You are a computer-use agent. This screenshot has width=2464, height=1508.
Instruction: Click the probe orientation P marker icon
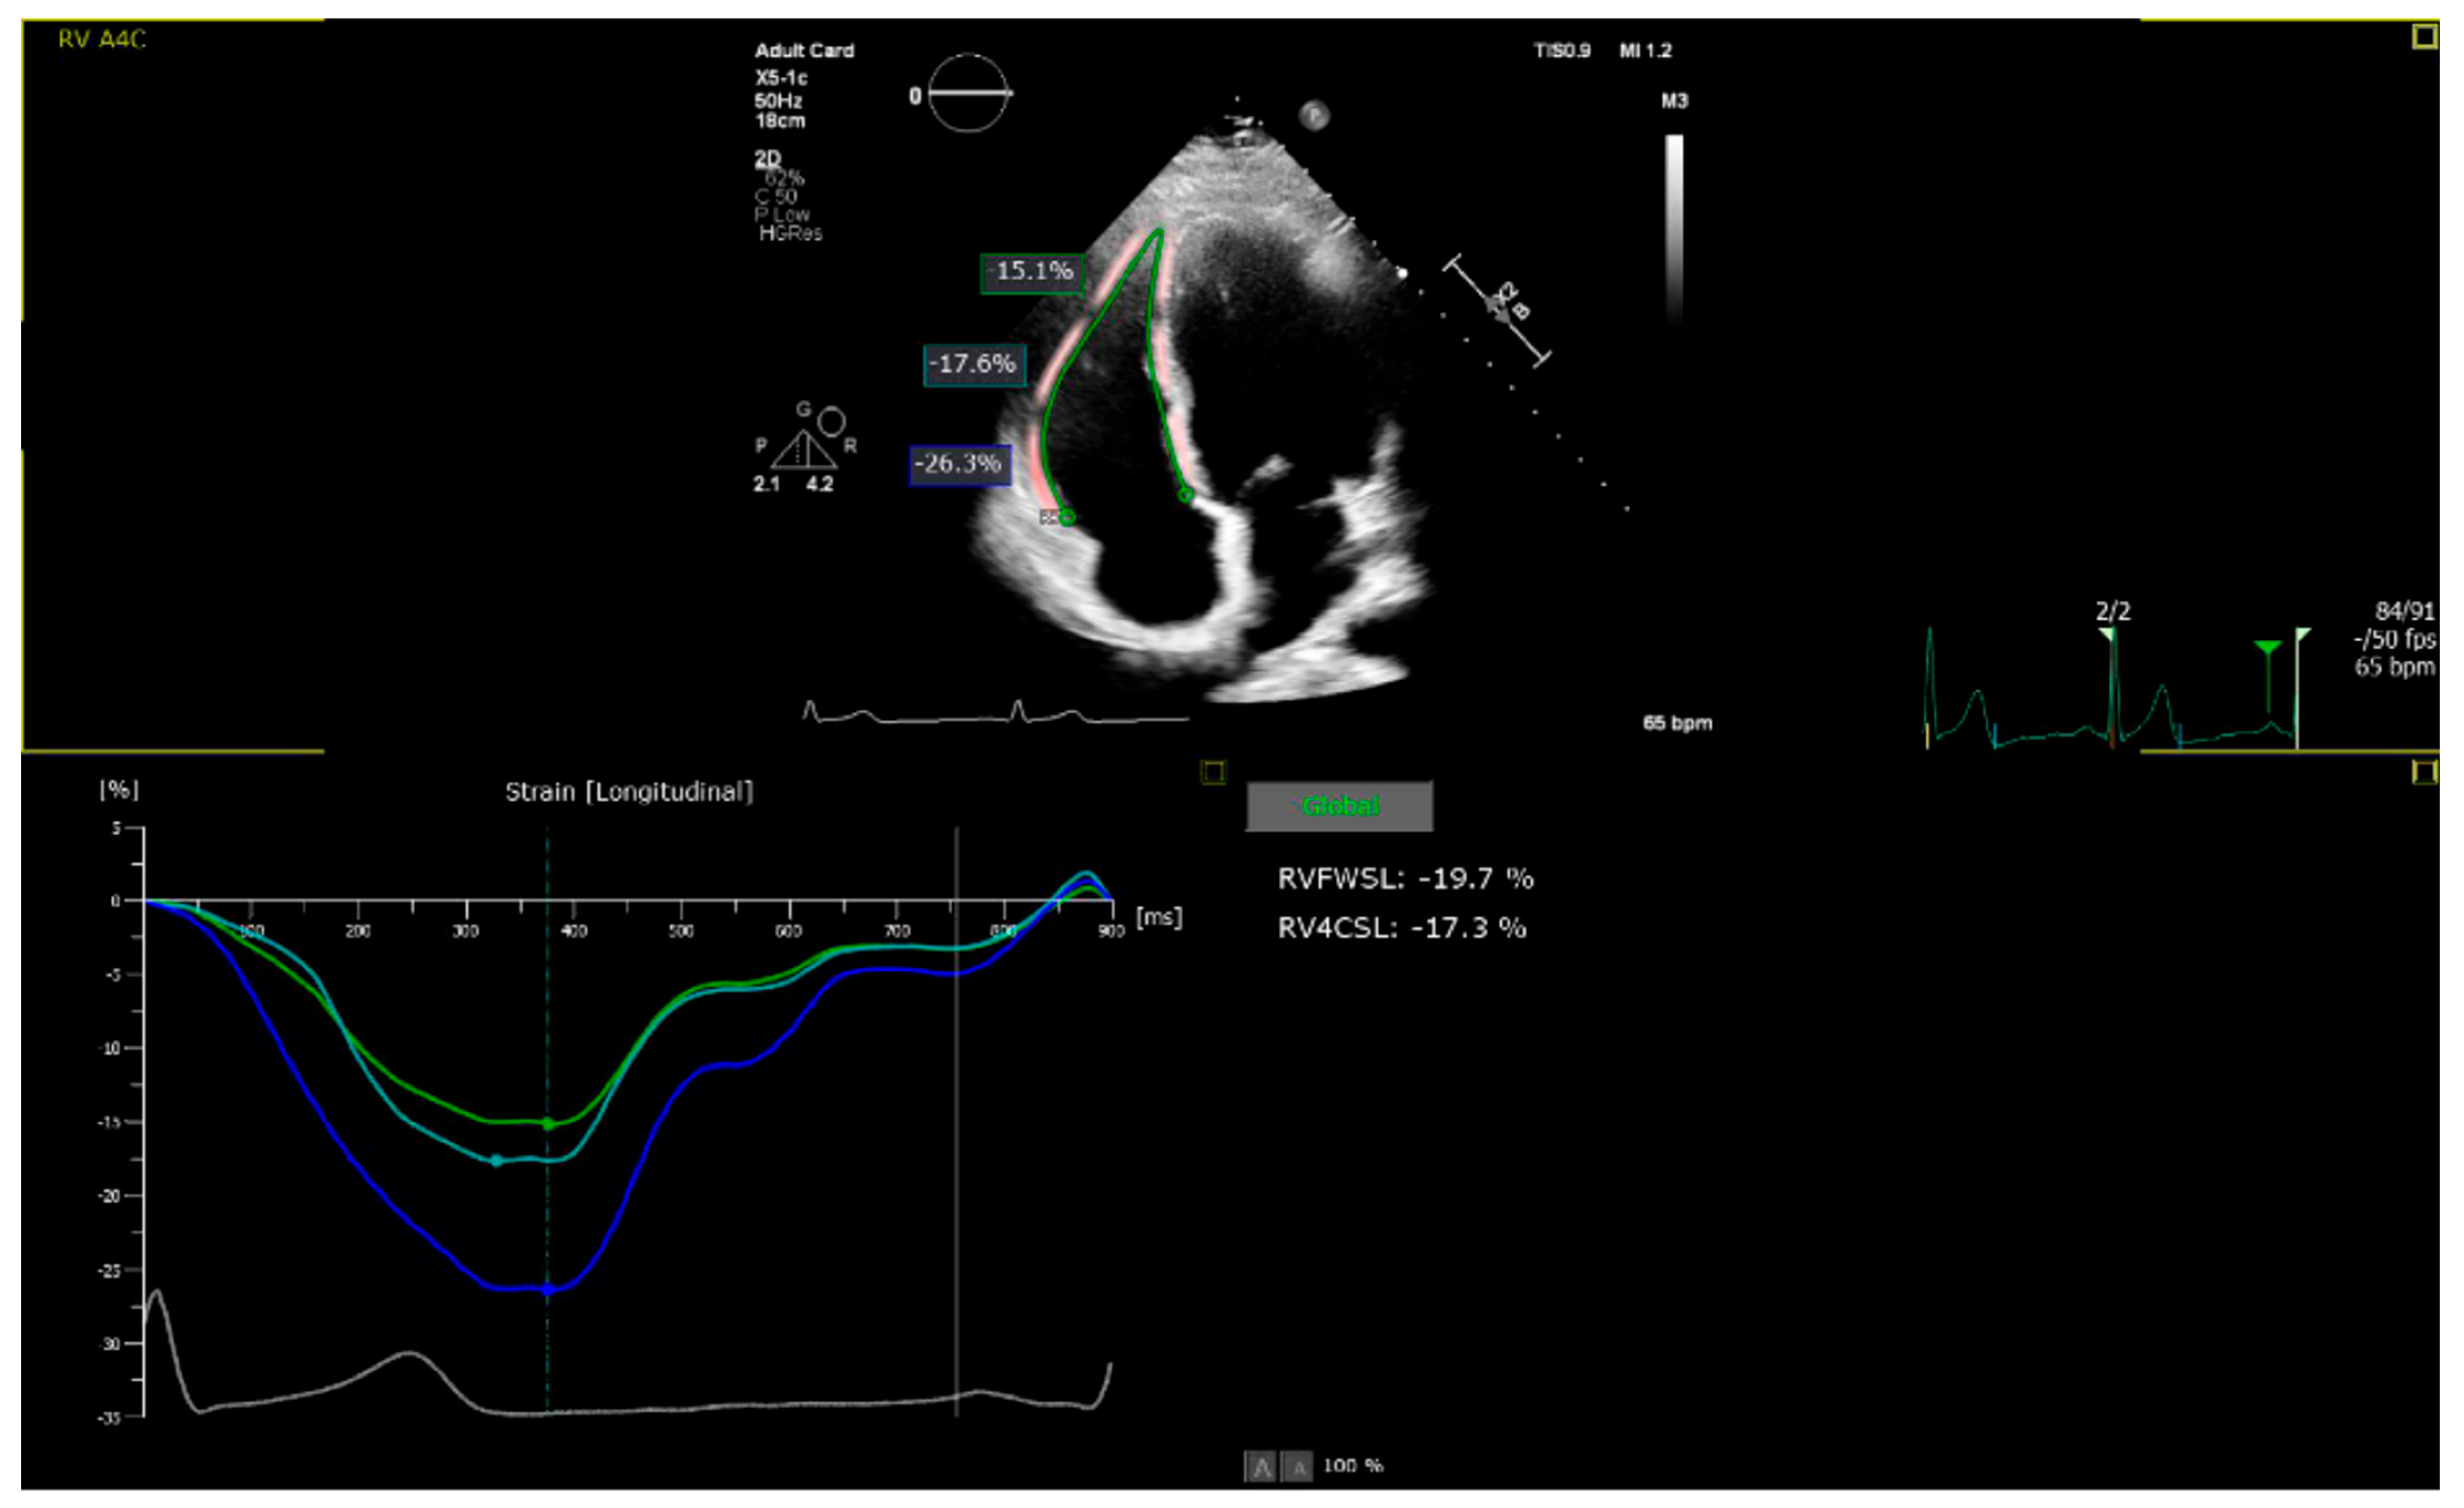1314,116
